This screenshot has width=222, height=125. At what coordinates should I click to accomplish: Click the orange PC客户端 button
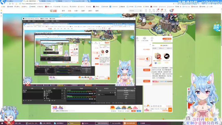point(167,39)
